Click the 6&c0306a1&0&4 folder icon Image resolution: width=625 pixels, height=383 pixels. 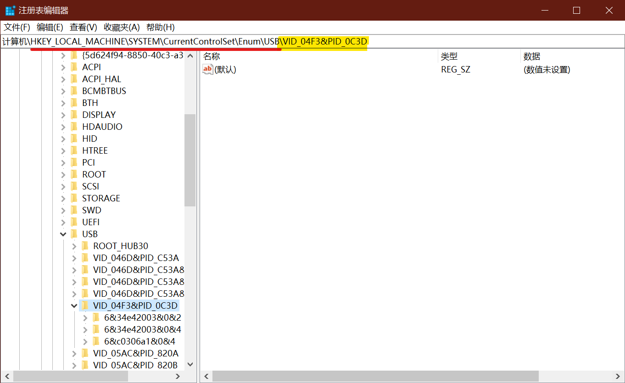[96, 341]
